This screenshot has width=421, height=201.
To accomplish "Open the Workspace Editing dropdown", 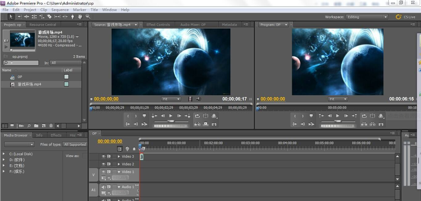I will click(x=367, y=17).
